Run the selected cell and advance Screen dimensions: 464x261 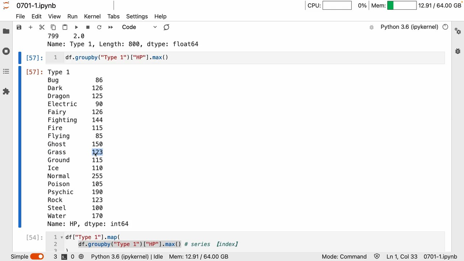point(76,27)
